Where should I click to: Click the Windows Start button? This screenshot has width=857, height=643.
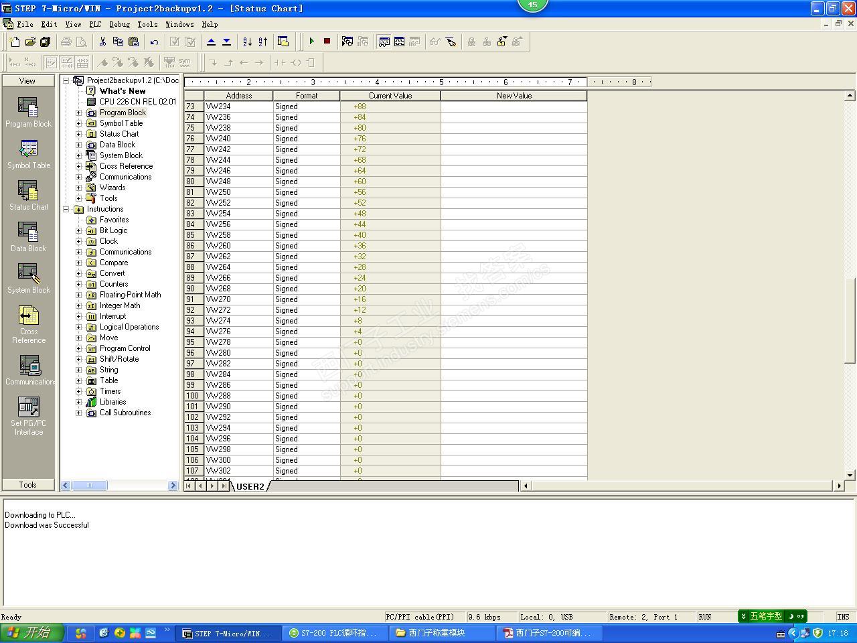coord(32,632)
